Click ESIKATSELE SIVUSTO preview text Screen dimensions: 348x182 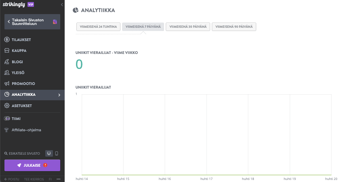(x=24, y=153)
